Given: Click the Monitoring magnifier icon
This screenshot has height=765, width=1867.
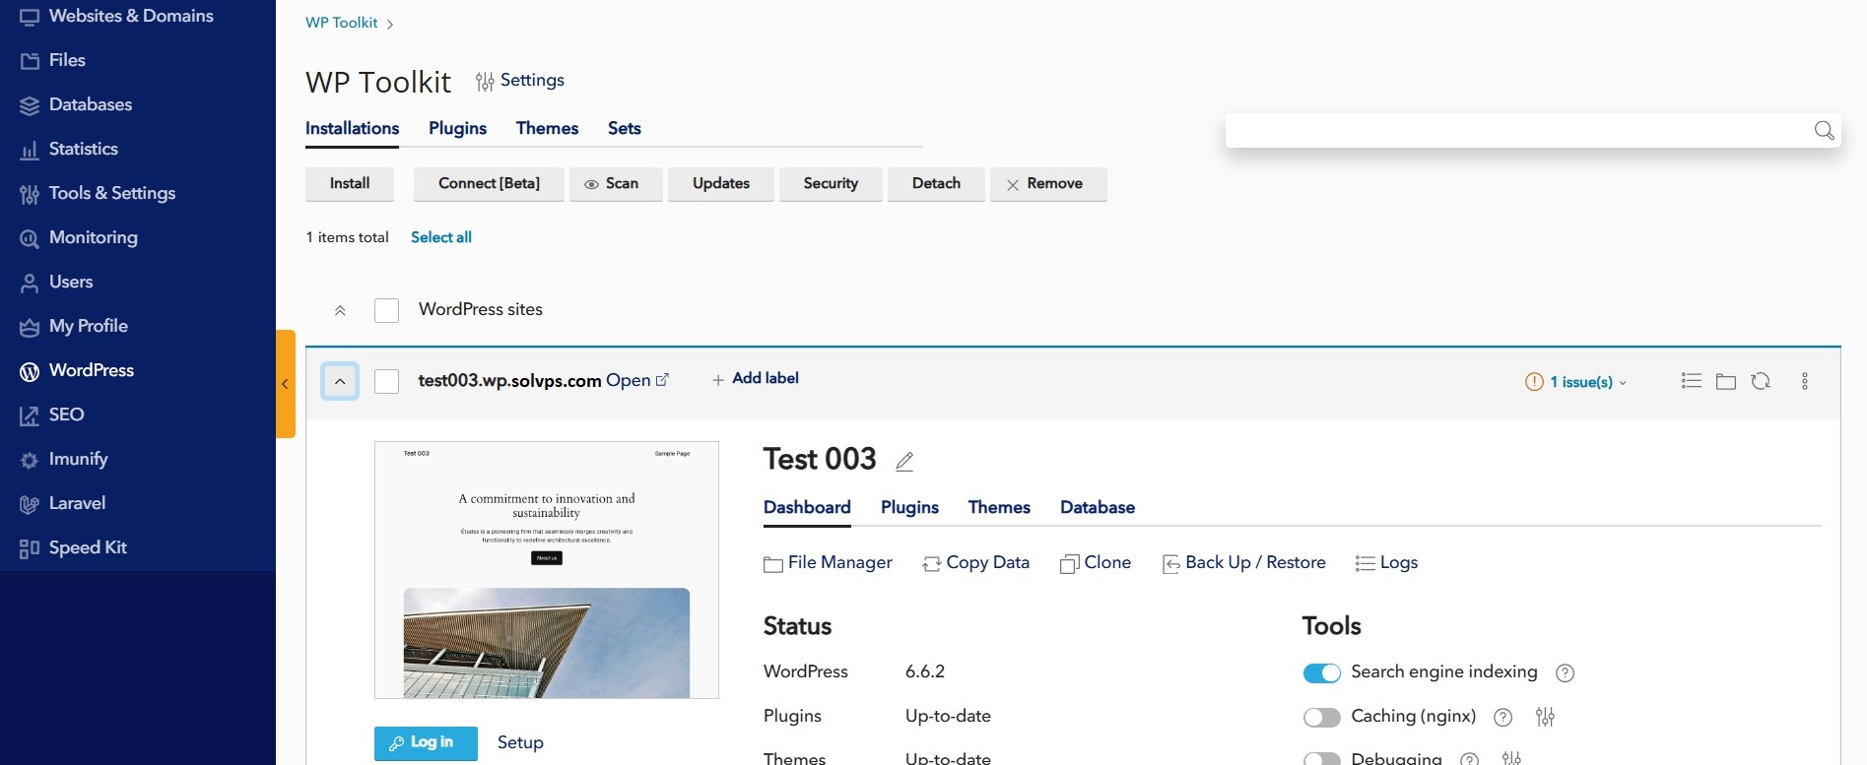Looking at the screenshot, I should tap(30, 238).
